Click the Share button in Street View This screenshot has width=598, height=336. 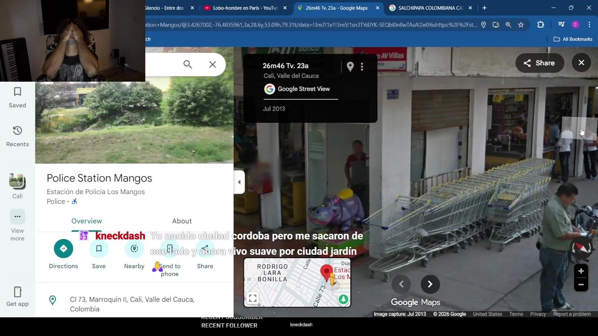(540, 63)
